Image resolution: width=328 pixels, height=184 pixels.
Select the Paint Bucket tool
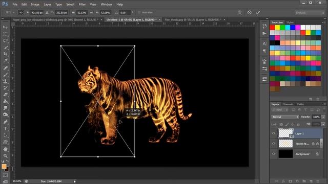click(5, 101)
